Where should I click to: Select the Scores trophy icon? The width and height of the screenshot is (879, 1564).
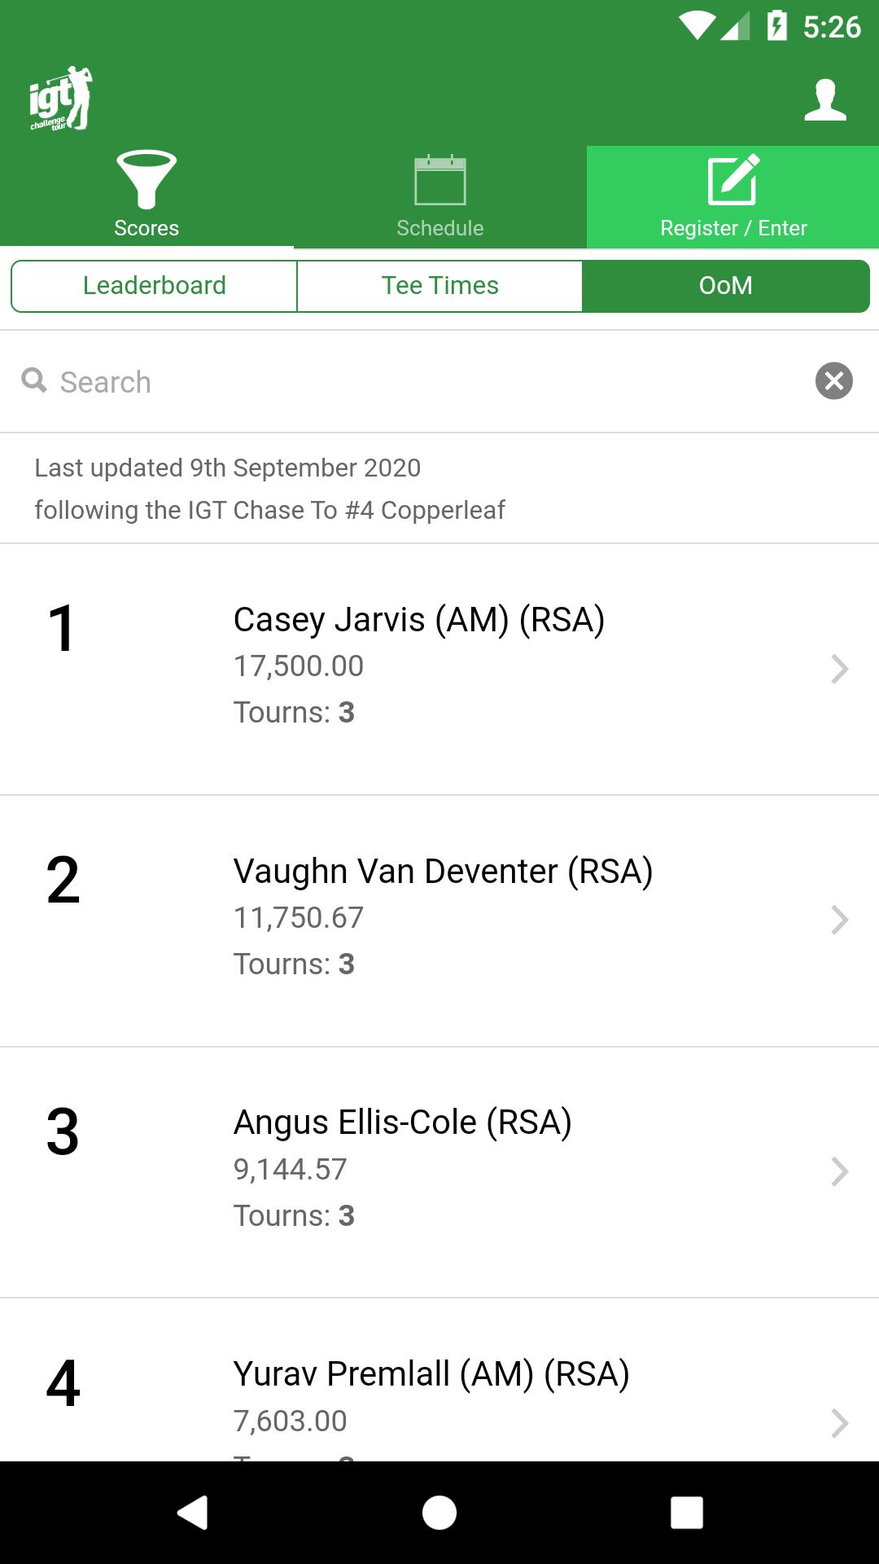point(146,180)
